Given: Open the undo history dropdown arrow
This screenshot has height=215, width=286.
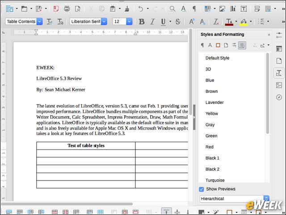Looking at the screenshot, I should coord(148,9).
